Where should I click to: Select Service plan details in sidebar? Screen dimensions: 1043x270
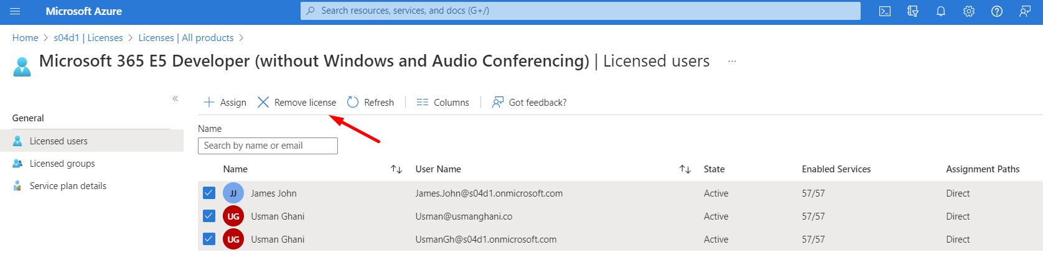(x=91, y=186)
